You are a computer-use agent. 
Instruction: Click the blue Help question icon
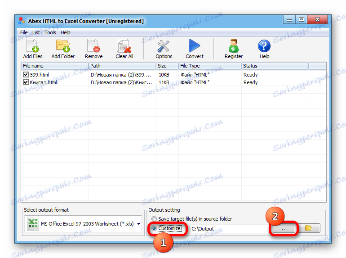coord(264,46)
